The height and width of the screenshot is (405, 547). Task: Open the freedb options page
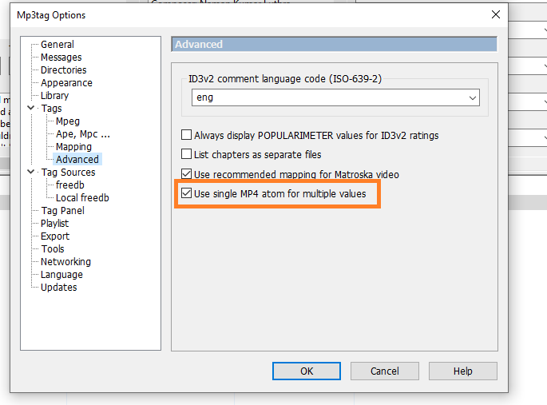69,185
